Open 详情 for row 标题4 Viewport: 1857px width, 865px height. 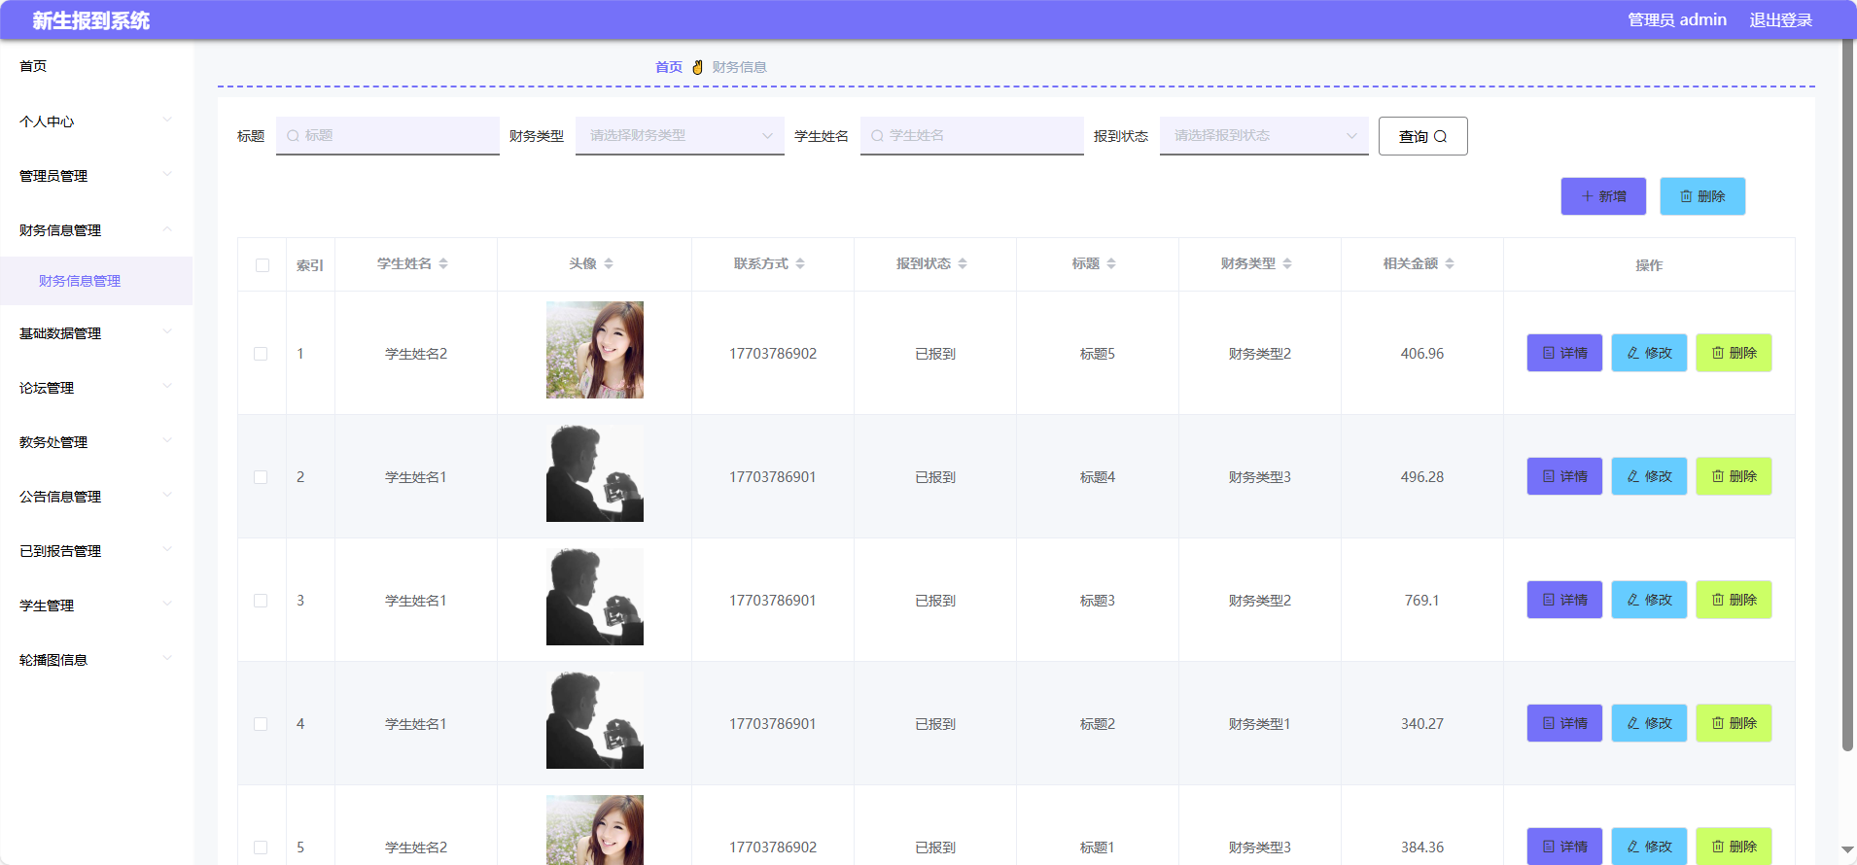click(1564, 476)
